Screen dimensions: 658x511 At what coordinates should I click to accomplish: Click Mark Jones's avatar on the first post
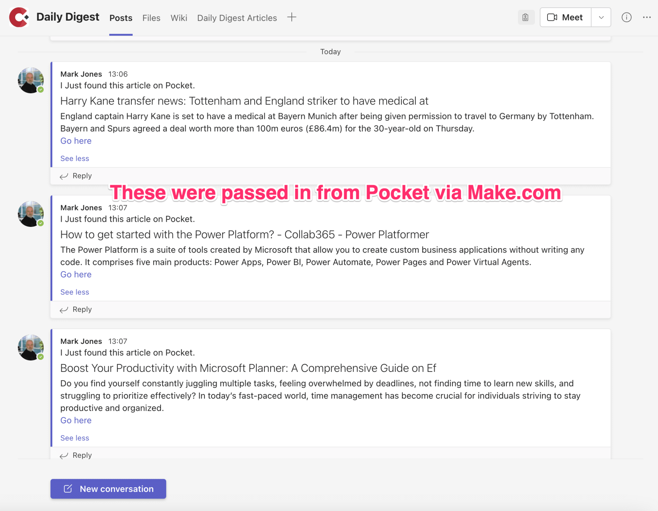point(31,80)
